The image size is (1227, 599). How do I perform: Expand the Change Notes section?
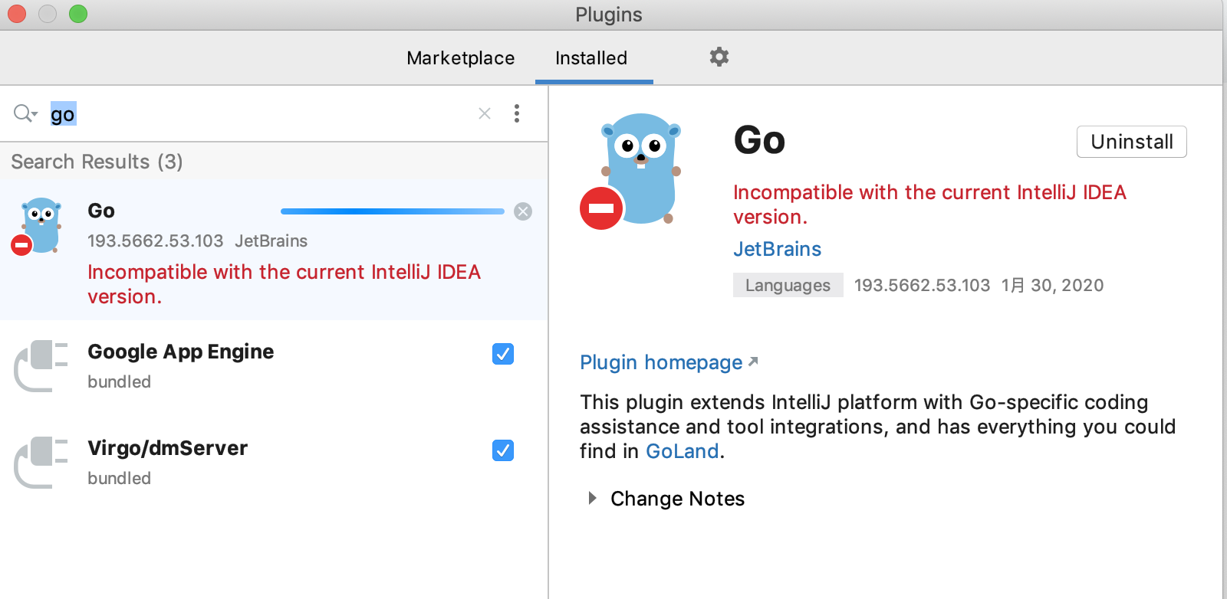(592, 499)
